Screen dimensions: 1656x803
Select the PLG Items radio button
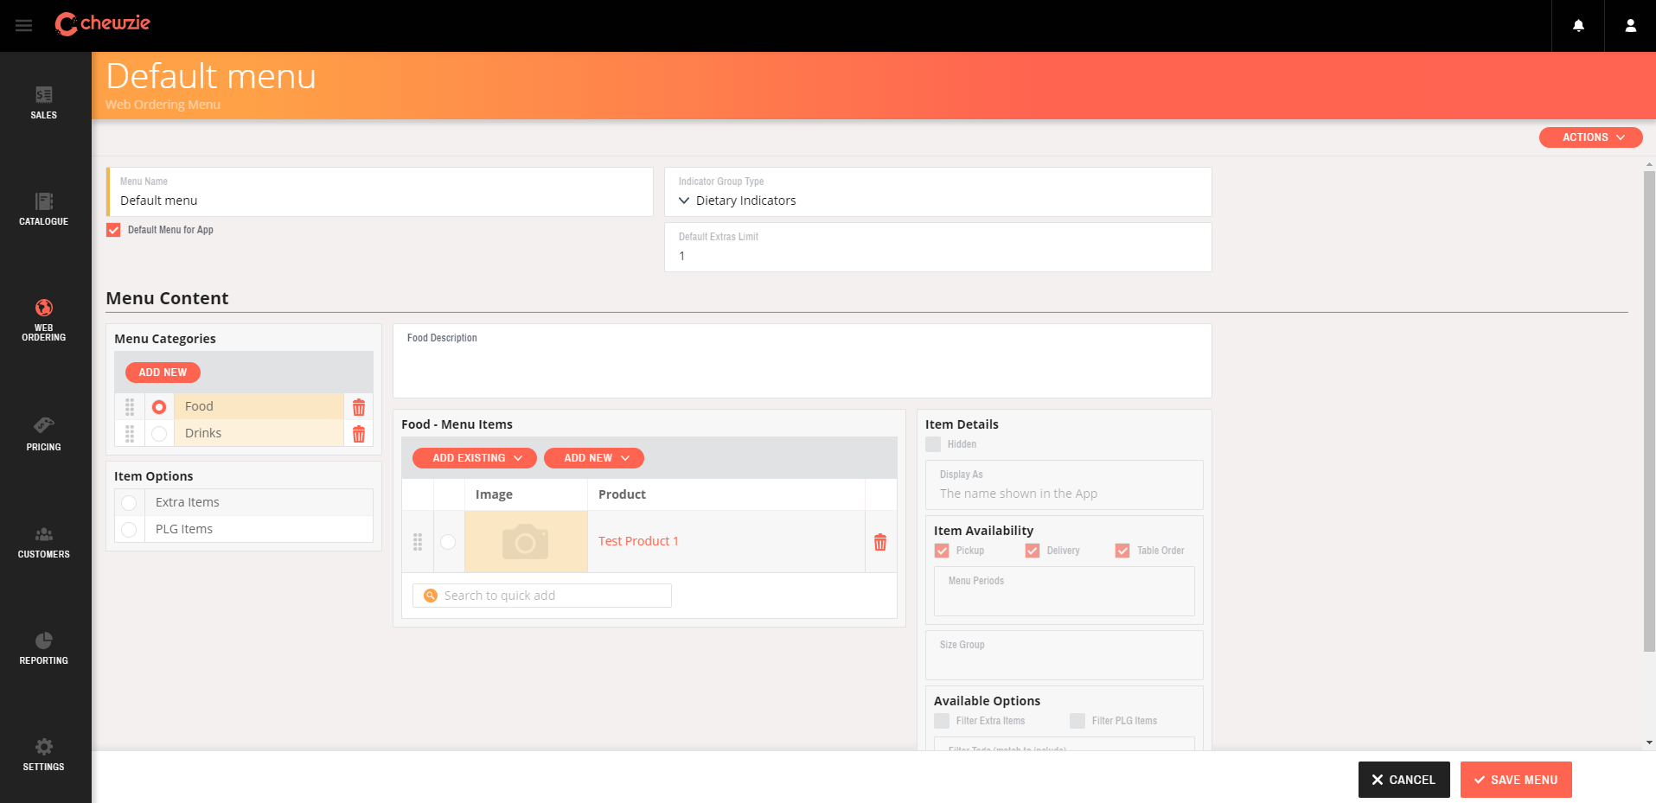click(129, 530)
